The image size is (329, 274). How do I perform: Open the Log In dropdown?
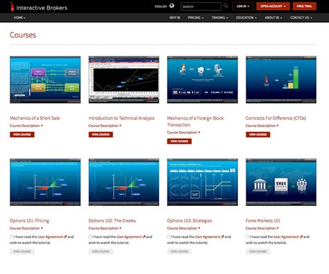tap(243, 6)
